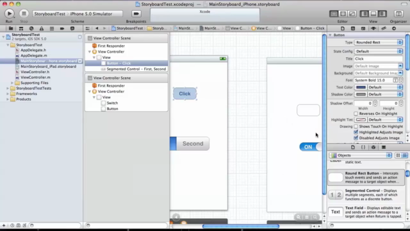The height and width of the screenshot is (231, 410).
Task: Hide the Navigator pane
Action: coord(365,13)
